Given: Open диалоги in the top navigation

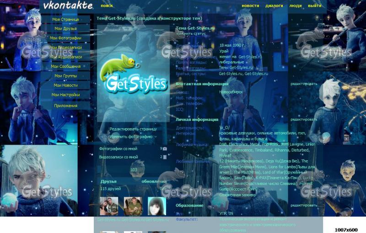Looking at the screenshot, I should 274,6.
